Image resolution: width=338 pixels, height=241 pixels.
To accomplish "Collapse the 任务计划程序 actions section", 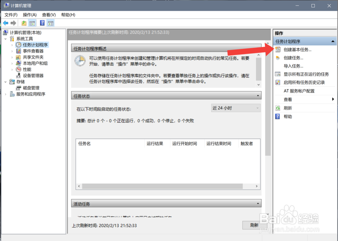I will coord(333,41).
